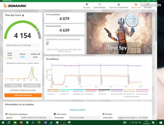This screenshot has width=164, height=125.
Task: Switch to 3DMark taskbar icon
Action: (x=63, y=123)
